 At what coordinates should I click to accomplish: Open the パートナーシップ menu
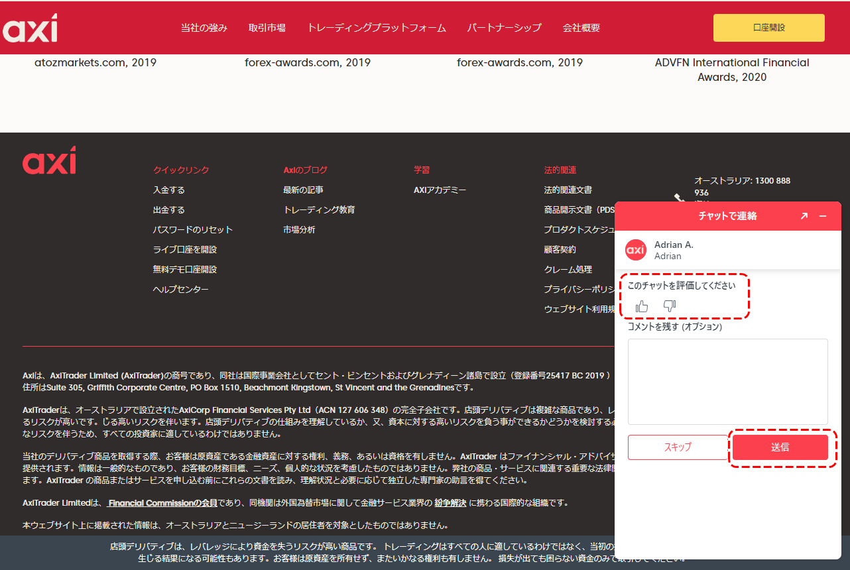(x=505, y=28)
